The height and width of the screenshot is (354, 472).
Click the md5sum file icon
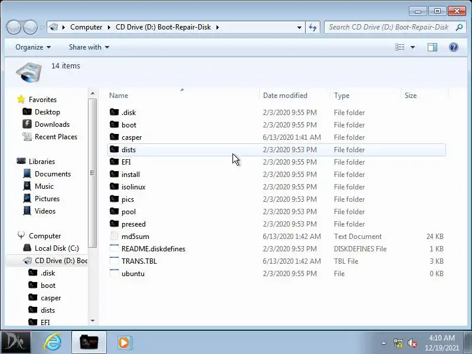(x=114, y=236)
